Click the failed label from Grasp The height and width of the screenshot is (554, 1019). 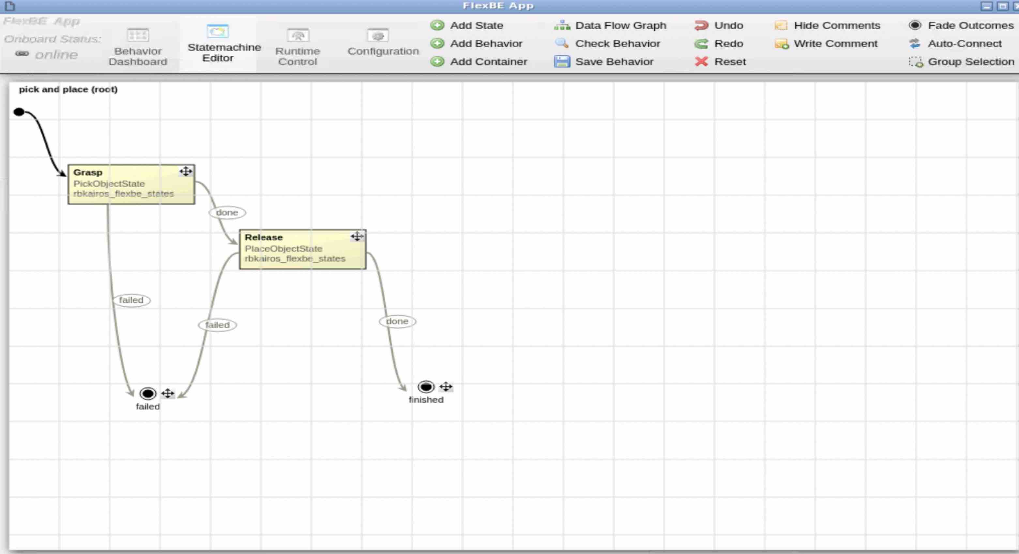131,300
